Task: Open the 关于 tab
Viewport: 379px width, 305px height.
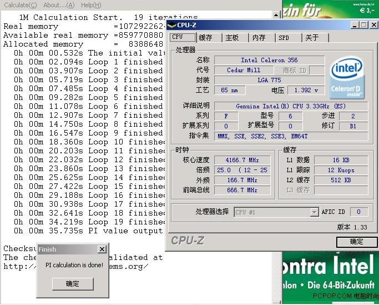Action: pos(315,38)
